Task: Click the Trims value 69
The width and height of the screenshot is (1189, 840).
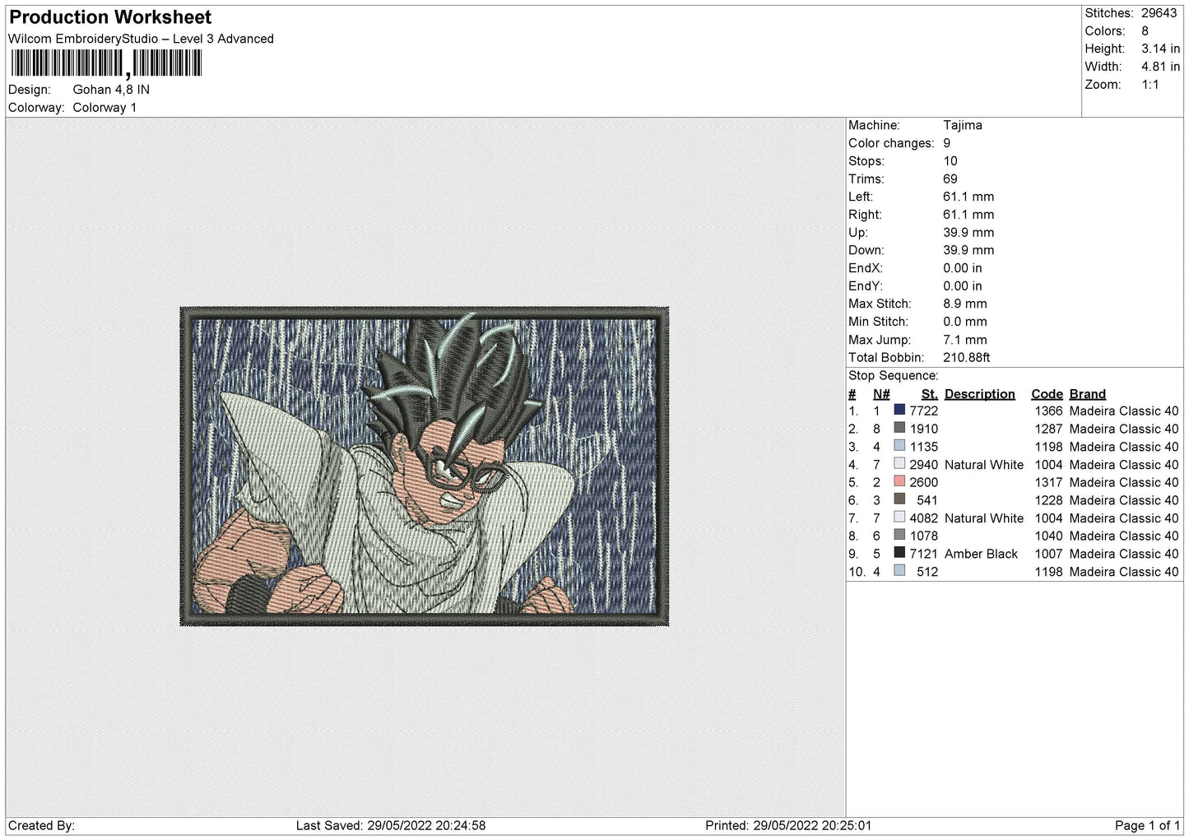Action: pyautogui.click(x=950, y=179)
